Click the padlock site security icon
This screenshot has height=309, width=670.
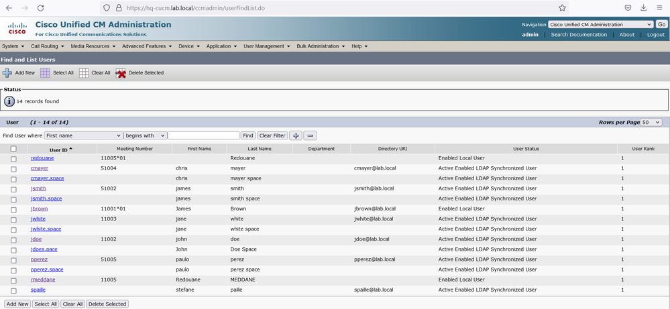coord(119,7)
